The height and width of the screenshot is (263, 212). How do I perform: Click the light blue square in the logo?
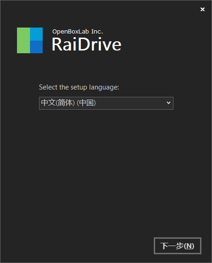tap(36, 34)
